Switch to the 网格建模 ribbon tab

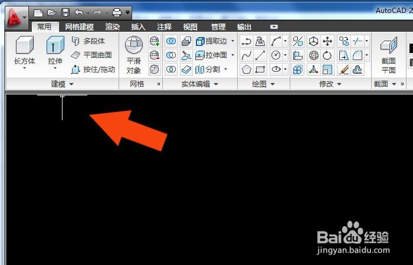click(80, 26)
